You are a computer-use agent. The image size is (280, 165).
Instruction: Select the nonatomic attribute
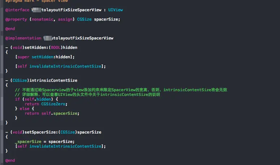point(42,19)
